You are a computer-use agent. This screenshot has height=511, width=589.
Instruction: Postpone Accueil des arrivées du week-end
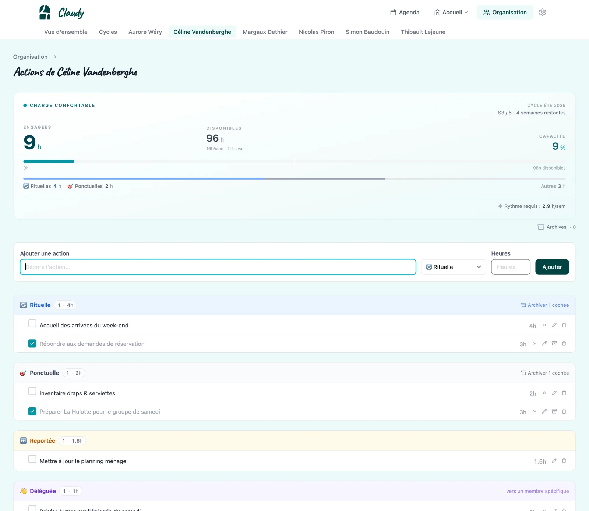click(544, 325)
